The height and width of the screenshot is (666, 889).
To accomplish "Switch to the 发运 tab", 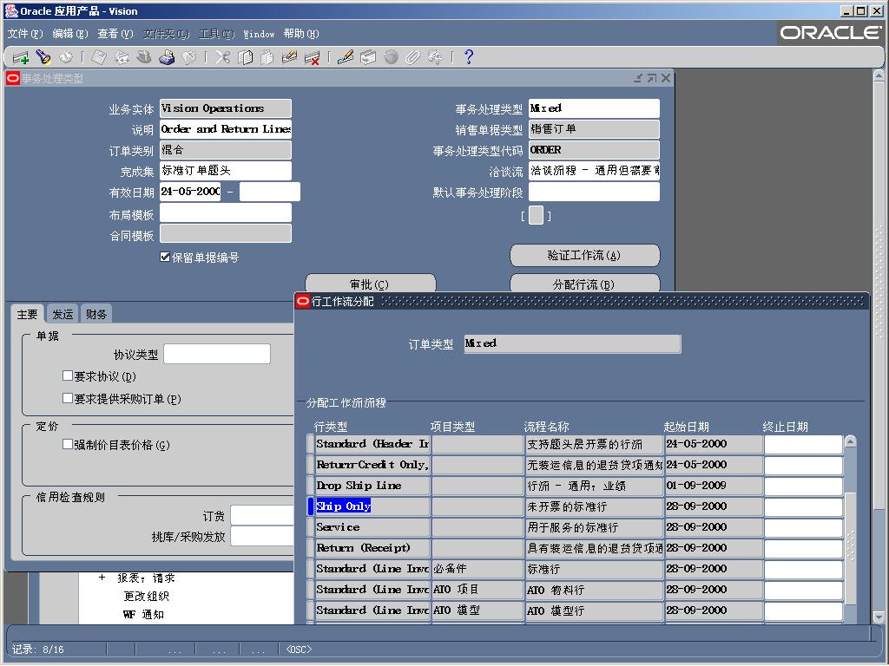I will 63,314.
